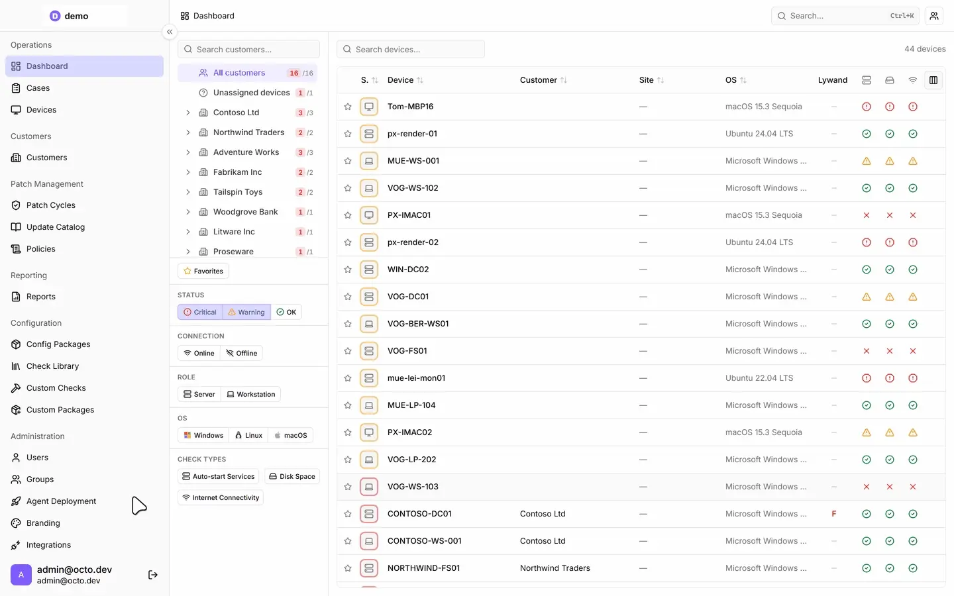Expand the Adventure Works customer node
The height and width of the screenshot is (596, 954).
[x=188, y=152]
